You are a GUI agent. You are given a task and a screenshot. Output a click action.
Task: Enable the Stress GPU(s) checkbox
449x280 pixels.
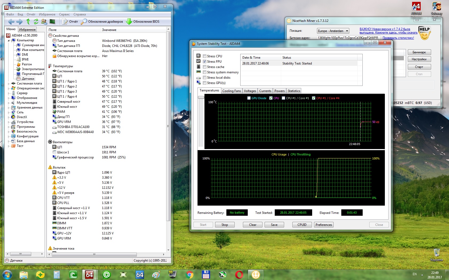point(204,83)
